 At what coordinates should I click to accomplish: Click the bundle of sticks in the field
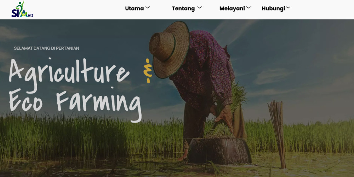coord(277,134)
